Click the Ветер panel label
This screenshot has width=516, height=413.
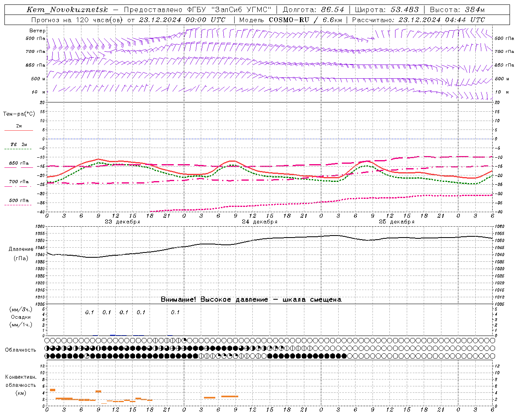click(37, 31)
